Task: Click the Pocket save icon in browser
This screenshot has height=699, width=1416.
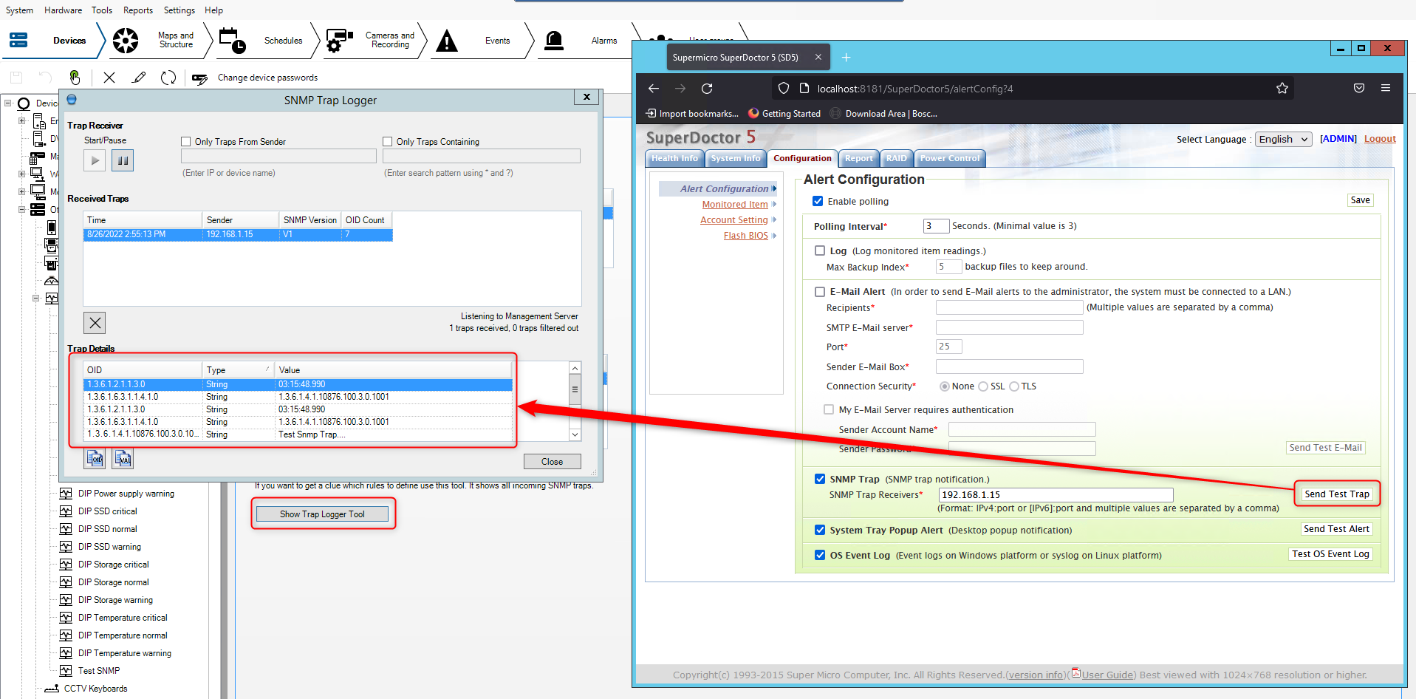Action: point(1359,88)
